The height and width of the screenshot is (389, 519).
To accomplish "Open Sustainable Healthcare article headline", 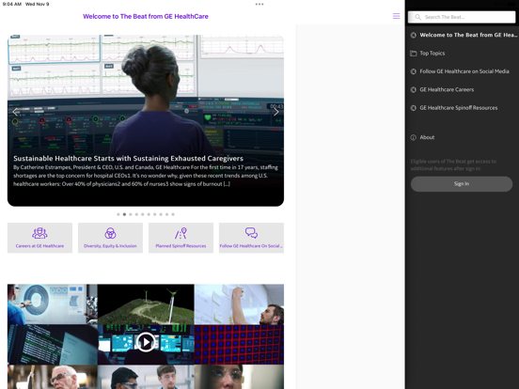I will click(x=129, y=159).
